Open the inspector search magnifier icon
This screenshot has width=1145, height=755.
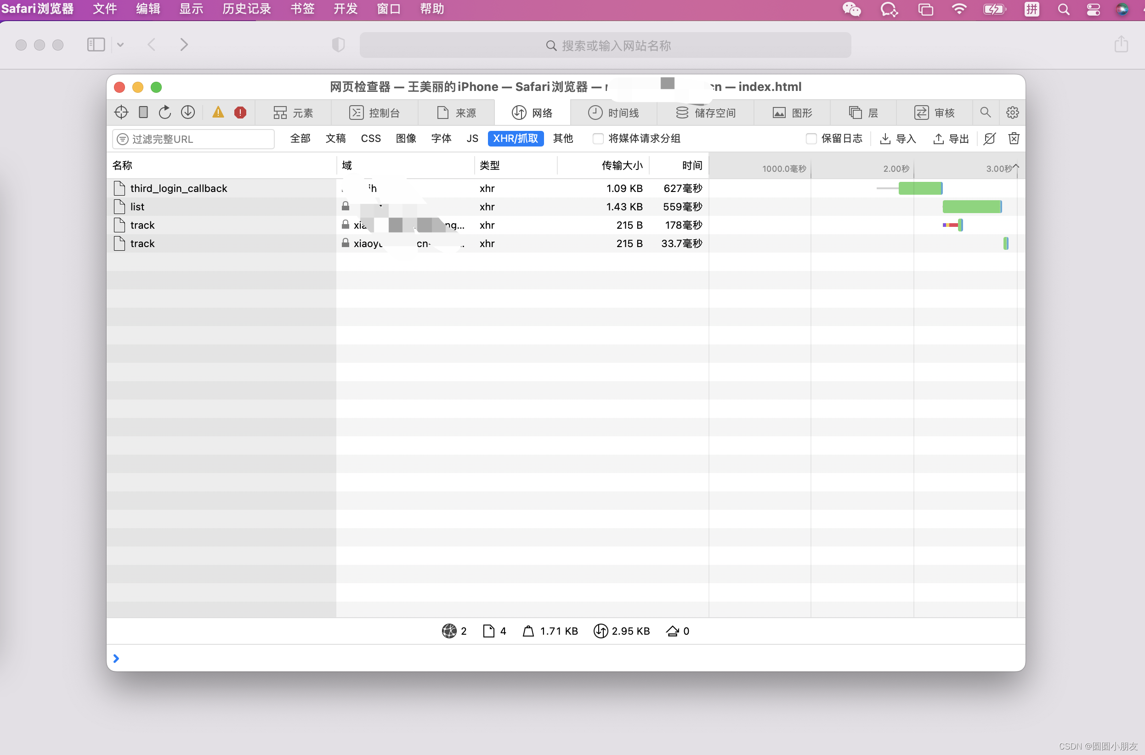(x=985, y=112)
